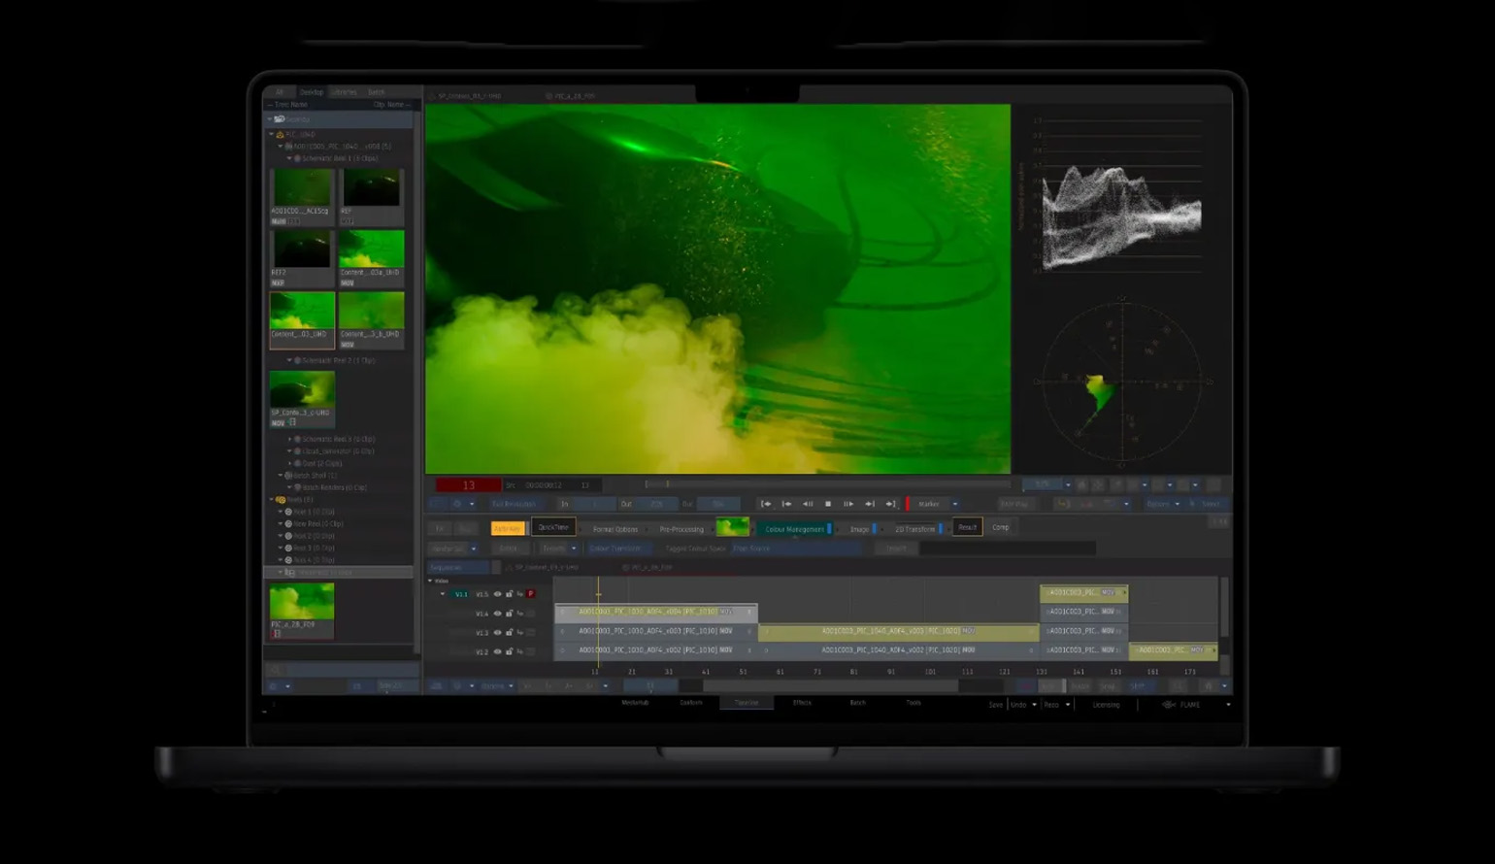The height and width of the screenshot is (864, 1495).
Task: Play the clip in reverse
Action: coord(808,504)
